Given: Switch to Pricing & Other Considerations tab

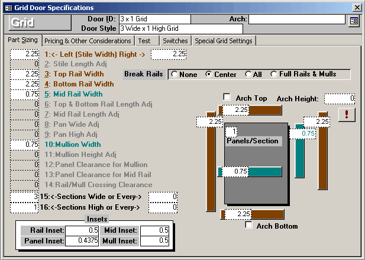Looking at the screenshot, I should point(88,41).
